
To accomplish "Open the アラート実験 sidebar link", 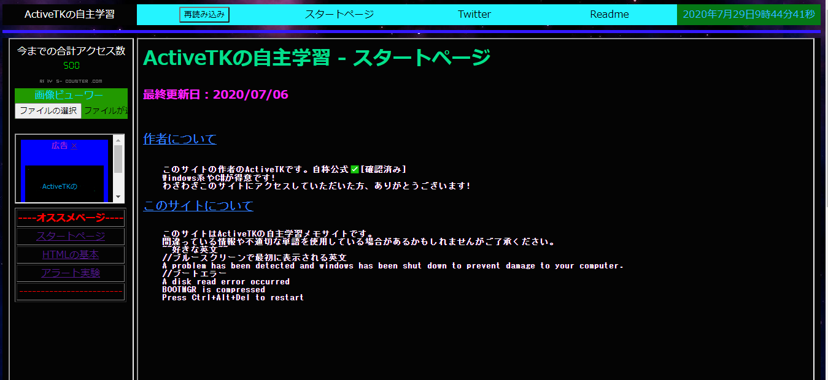I will click(71, 273).
